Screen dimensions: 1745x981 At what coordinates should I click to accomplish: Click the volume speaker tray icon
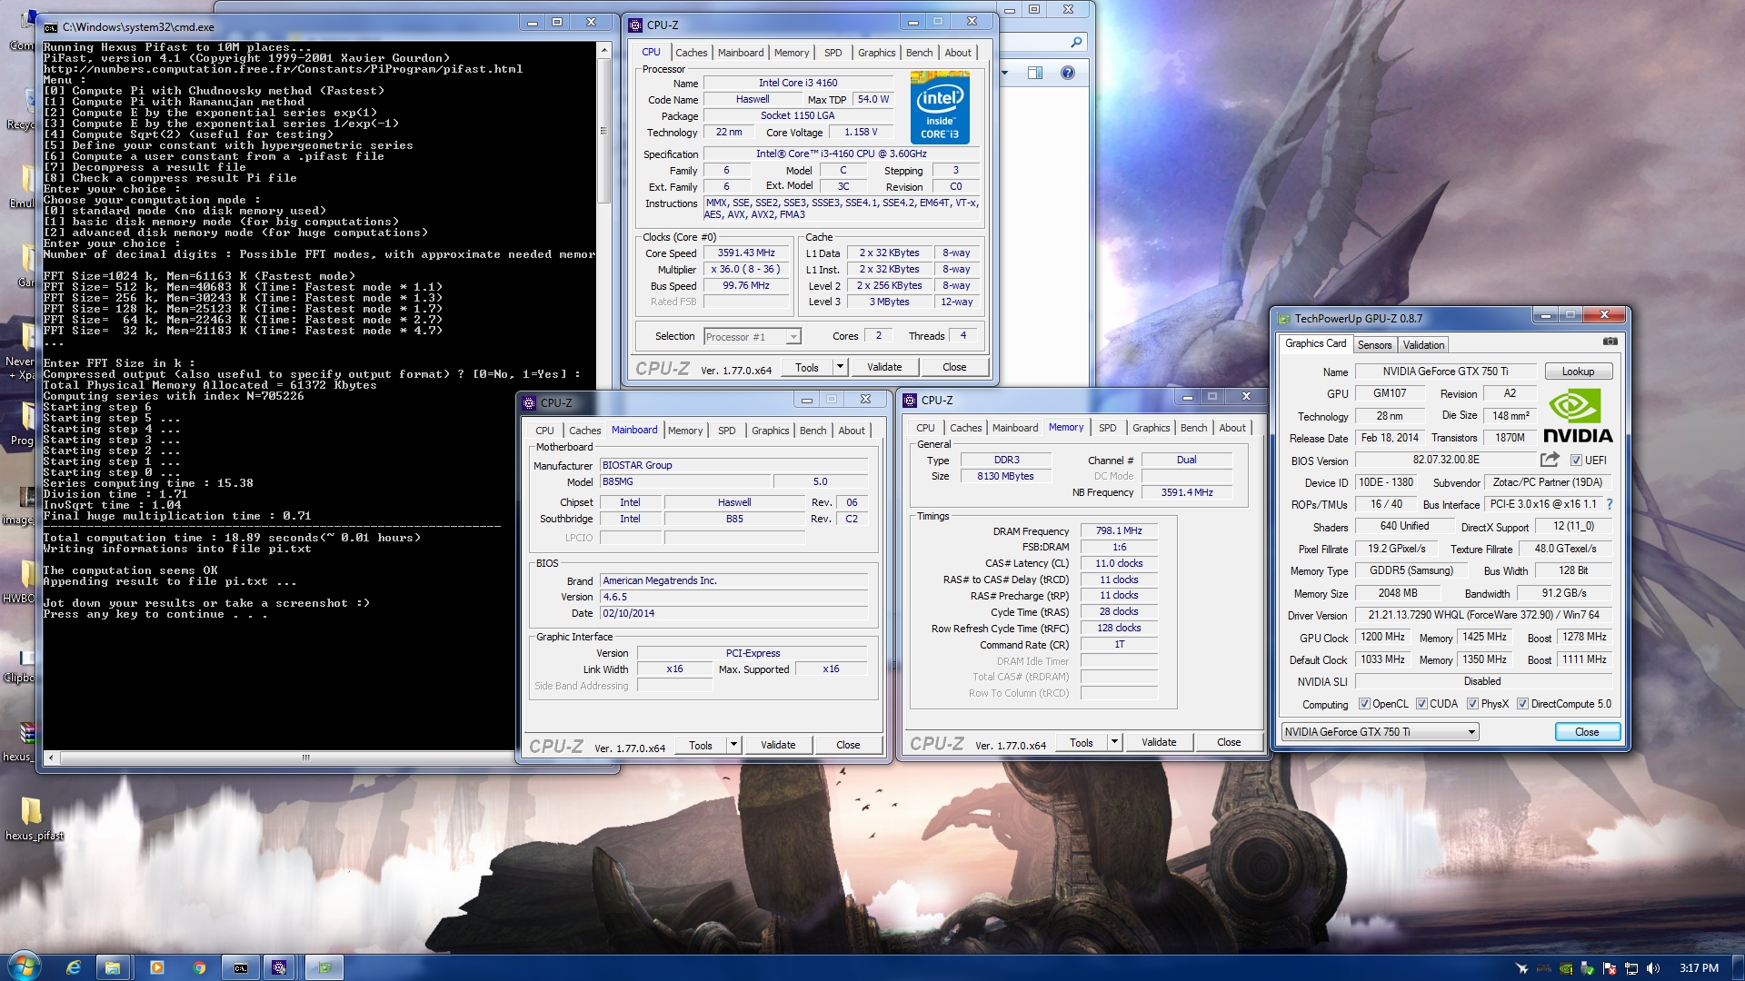[x=1652, y=968]
